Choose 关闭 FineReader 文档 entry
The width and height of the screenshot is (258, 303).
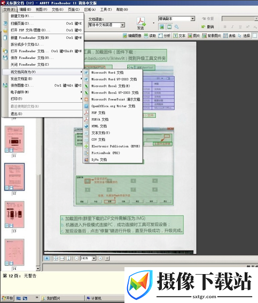click(43, 65)
